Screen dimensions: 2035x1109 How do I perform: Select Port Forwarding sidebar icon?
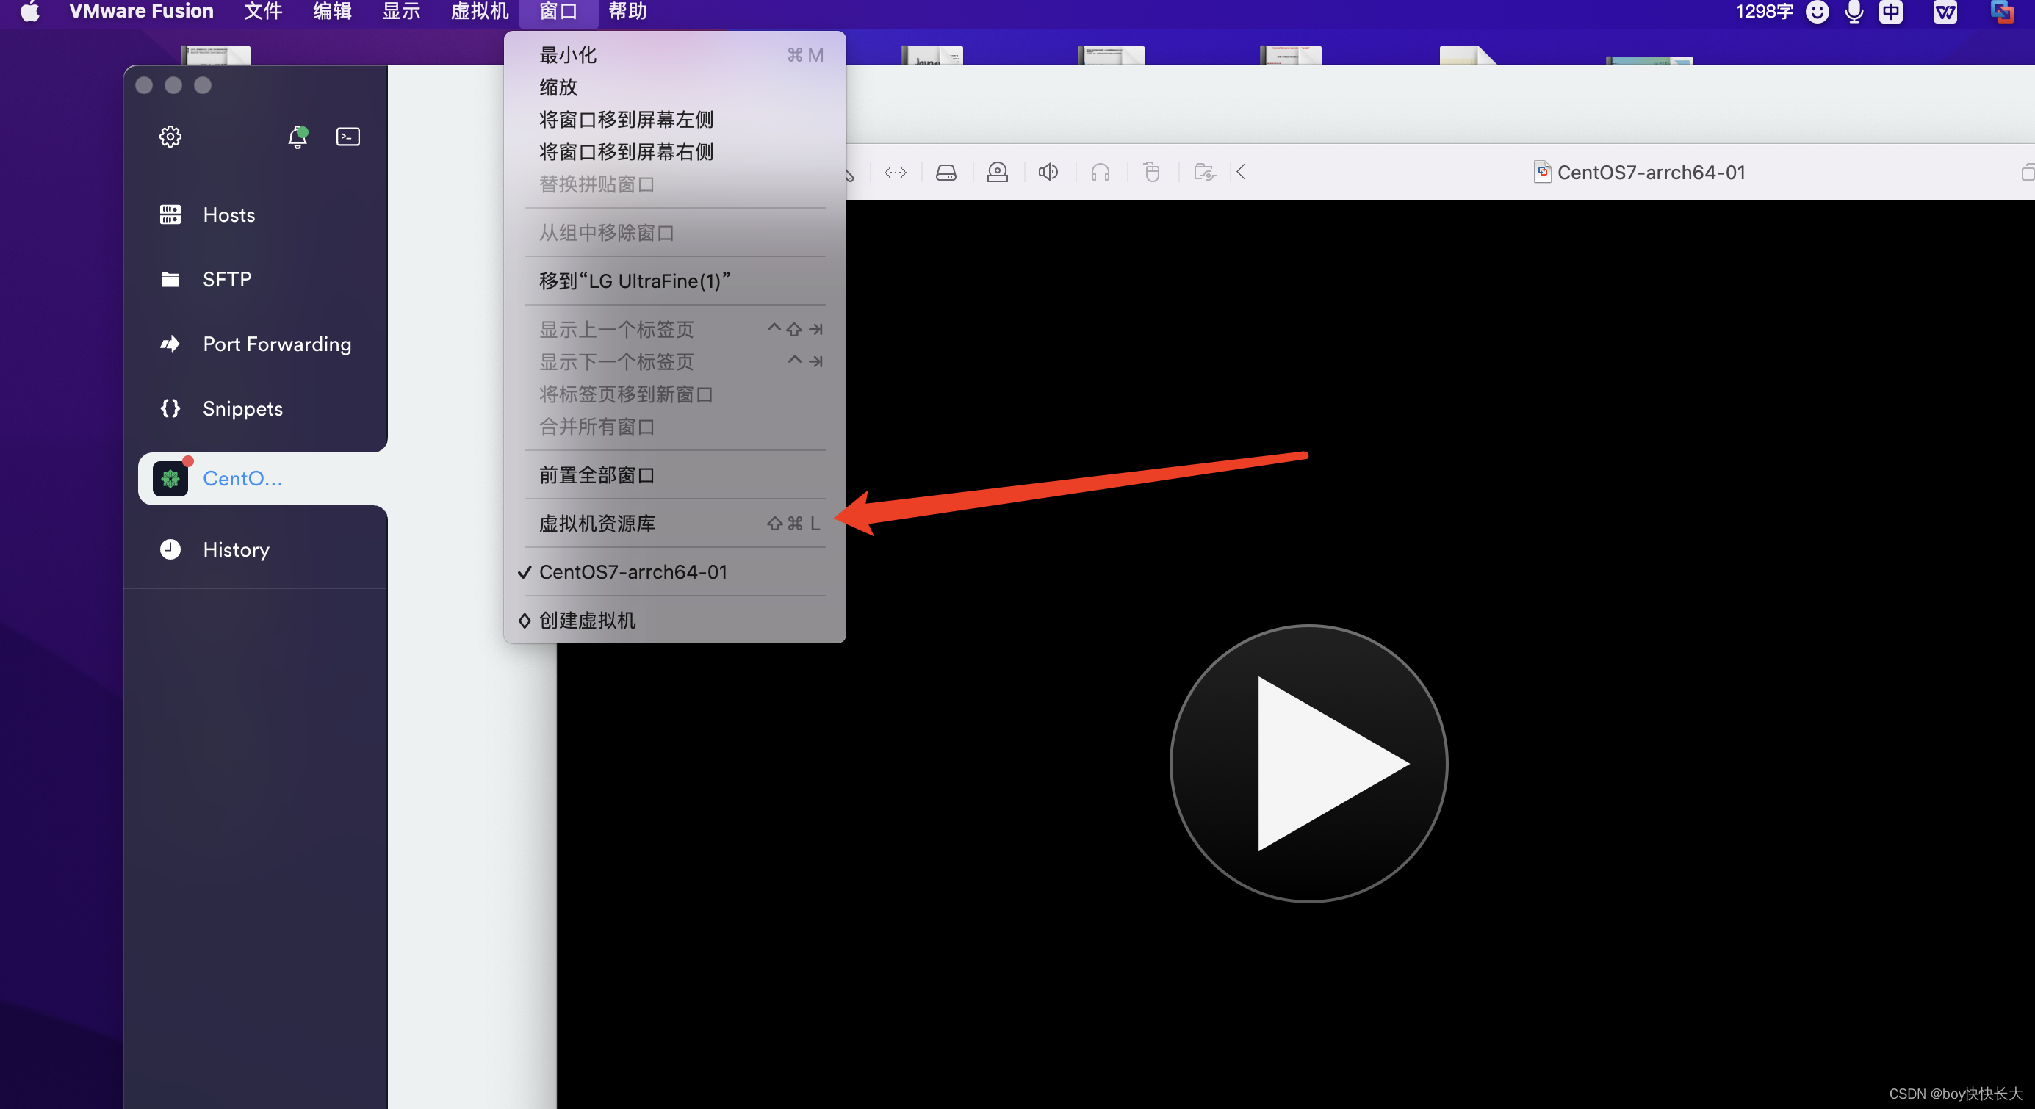click(170, 343)
